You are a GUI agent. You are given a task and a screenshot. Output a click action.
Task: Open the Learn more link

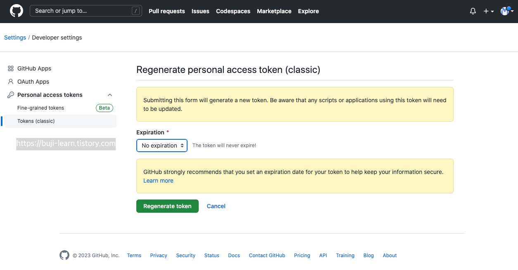pos(158,181)
